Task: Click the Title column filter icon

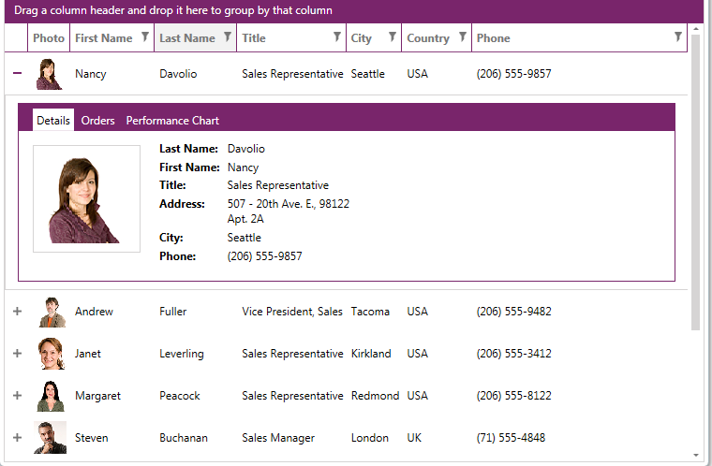Action: tap(337, 37)
